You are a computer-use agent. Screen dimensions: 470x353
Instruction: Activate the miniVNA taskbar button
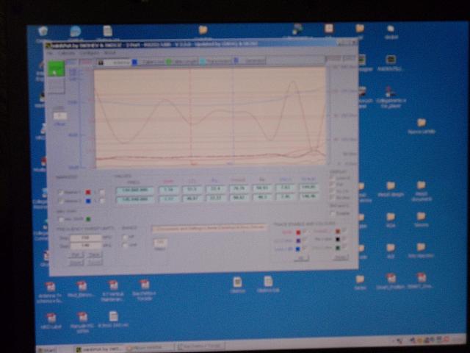point(100,349)
